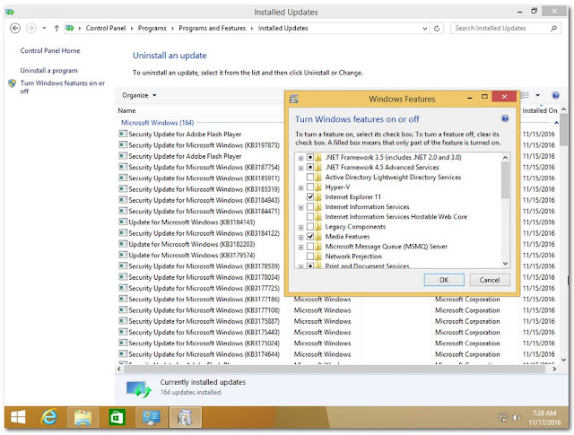Expand the Hyper-V tree node
Screen dimensions: 574x435
point(301,187)
